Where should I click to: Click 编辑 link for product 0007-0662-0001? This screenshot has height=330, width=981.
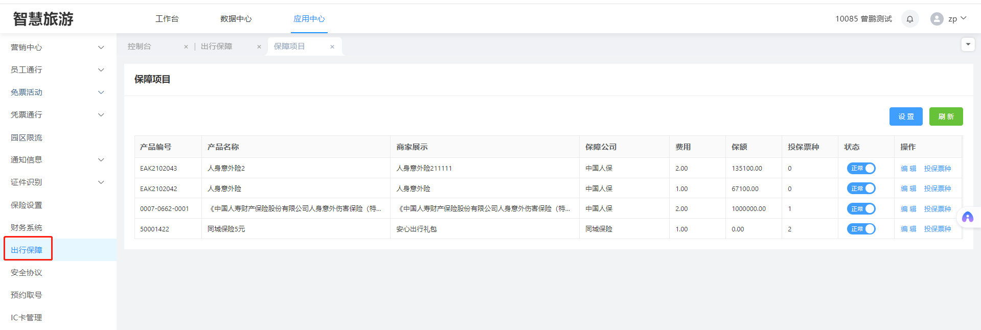point(908,209)
